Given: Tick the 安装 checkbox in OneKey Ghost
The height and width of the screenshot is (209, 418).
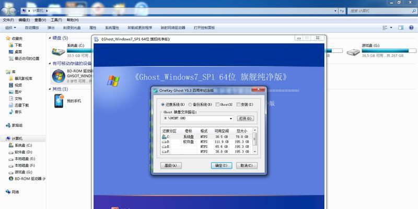Looking at the screenshot, I should (x=238, y=104).
